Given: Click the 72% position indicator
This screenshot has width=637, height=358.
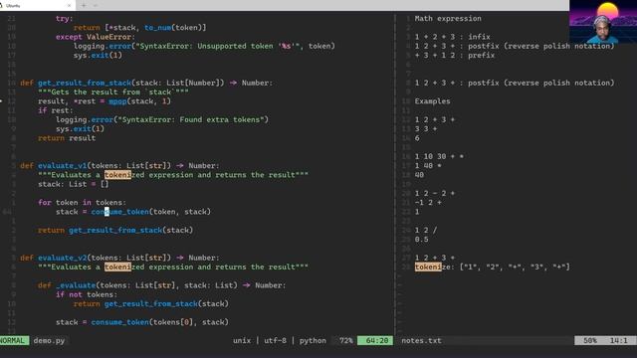Looking at the screenshot, I should pos(345,340).
